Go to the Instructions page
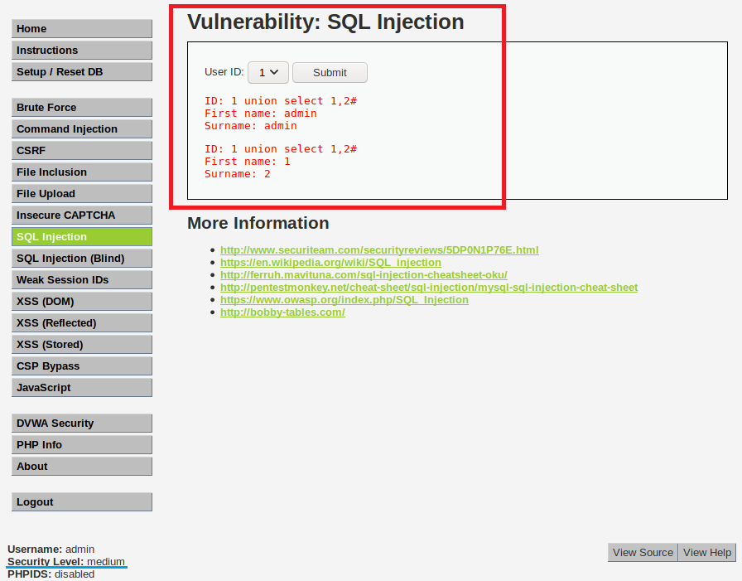This screenshot has height=581, width=742. [82, 51]
